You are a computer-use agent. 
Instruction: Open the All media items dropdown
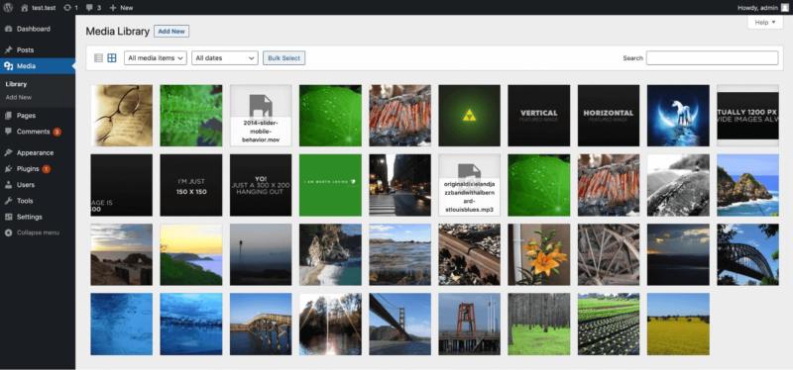tap(156, 58)
